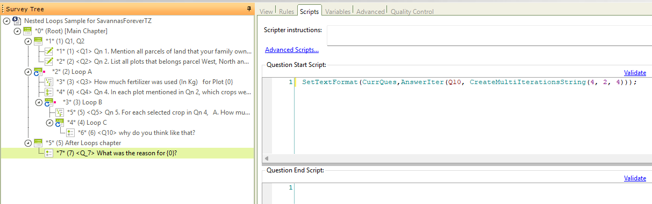The width and height of the screenshot is (652, 204).
Task: Collapse the After Loops chapter node
Action: 27,142
